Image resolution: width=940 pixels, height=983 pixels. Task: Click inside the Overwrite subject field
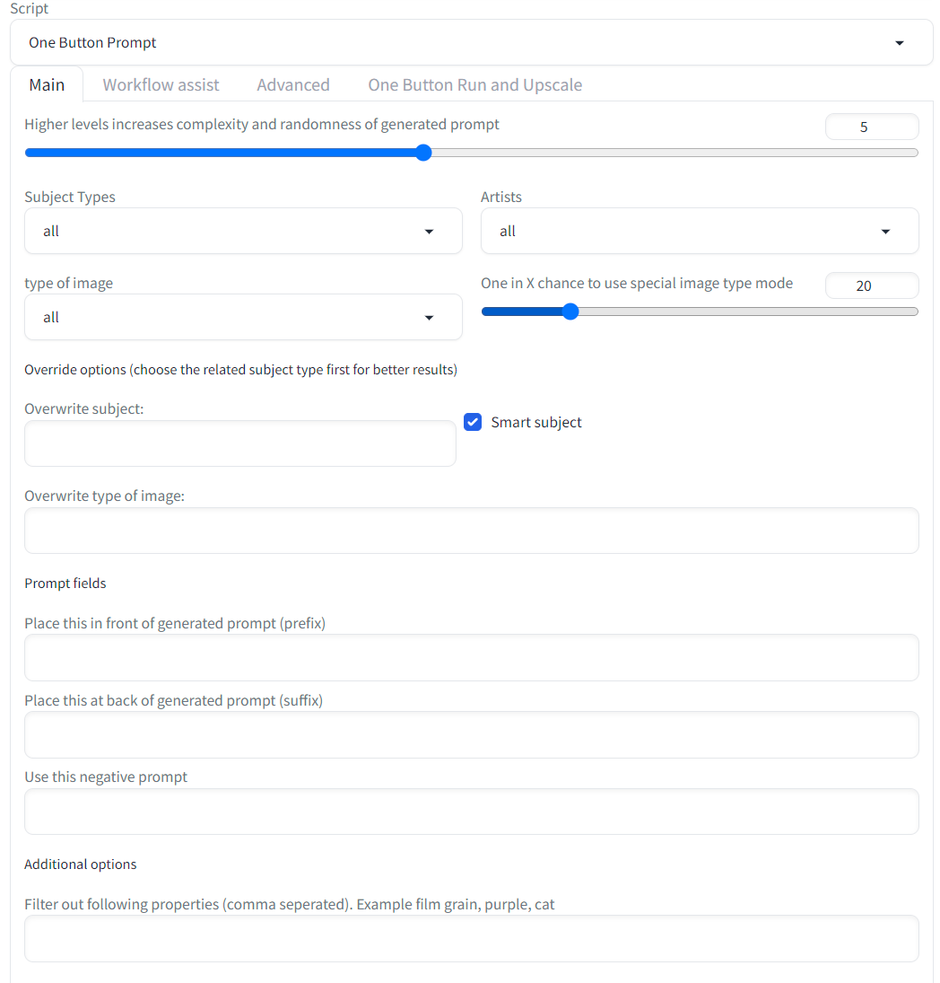pyautogui.click(x=239, y=443)
